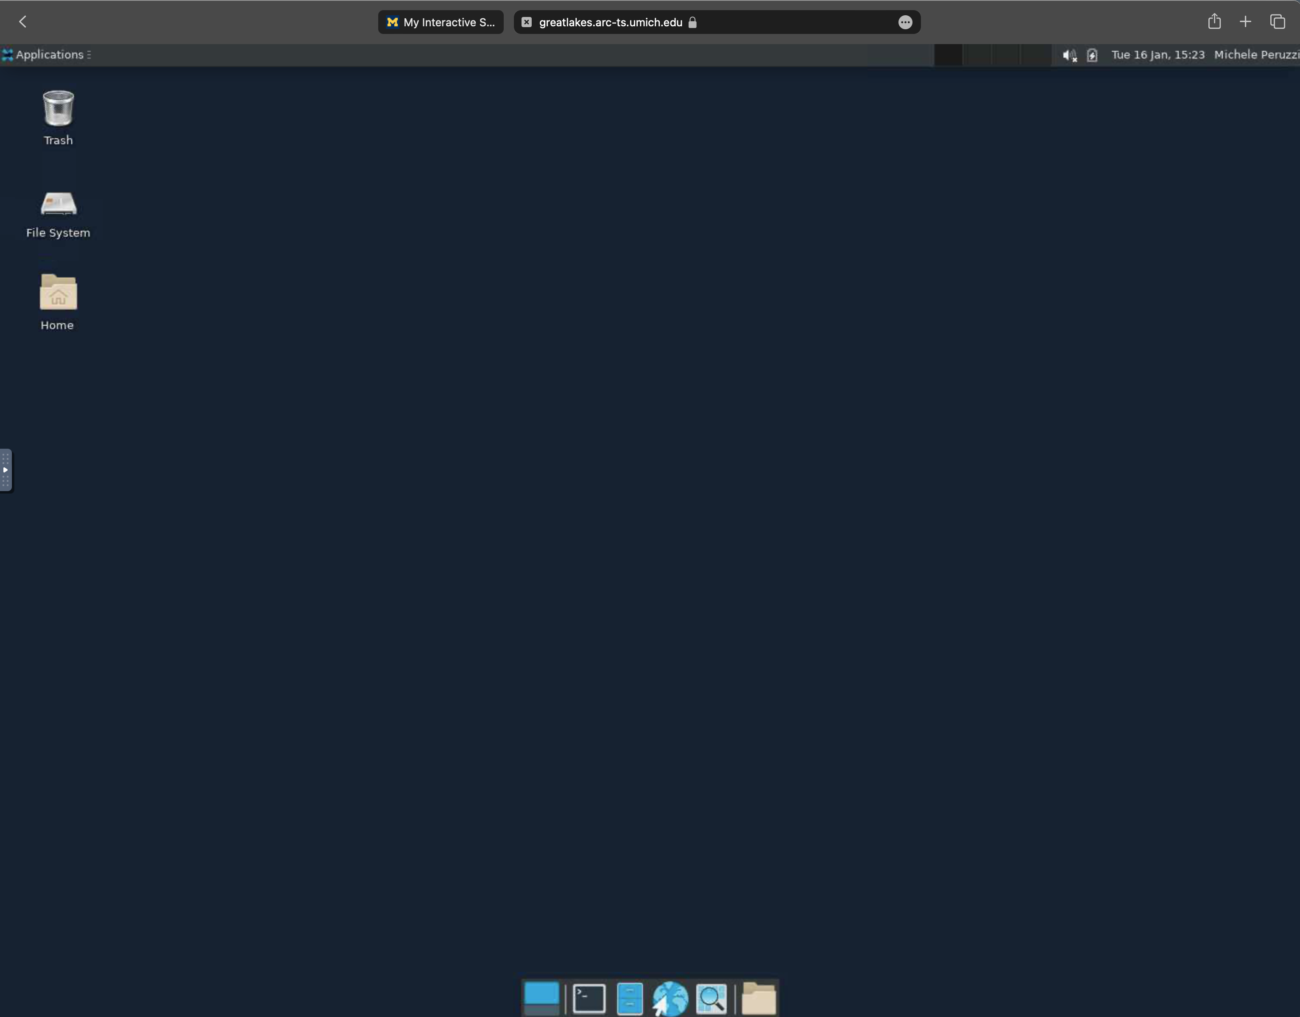
Task: Open the ellipsis page options menu
Action: click(905, 22)
